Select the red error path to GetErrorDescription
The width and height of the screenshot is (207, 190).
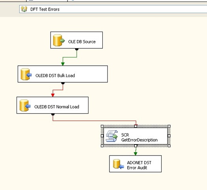[x=94, y=121]
